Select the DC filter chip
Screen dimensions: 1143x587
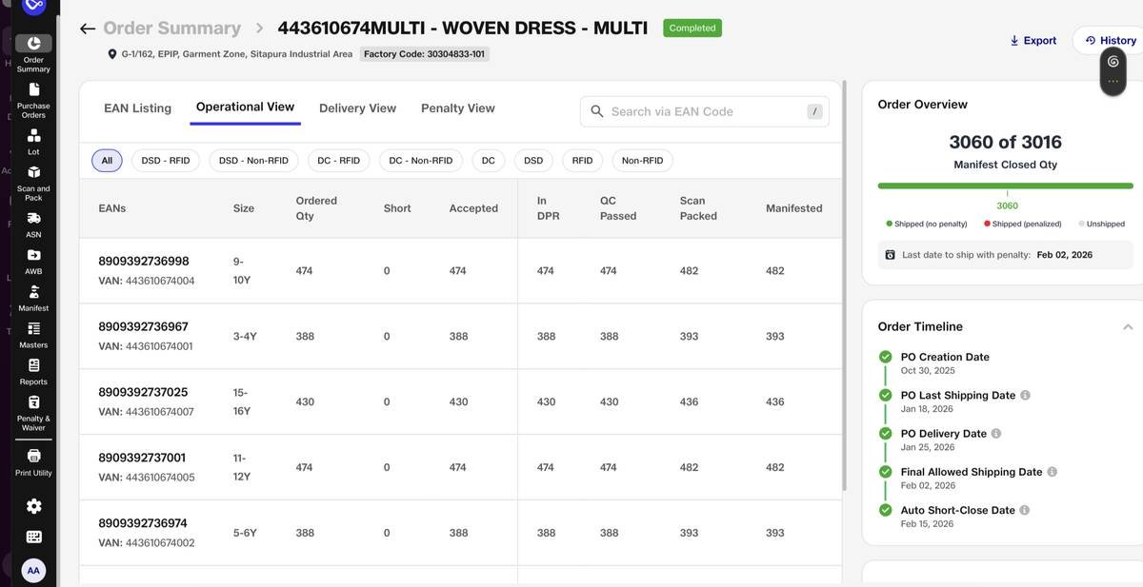489,161
